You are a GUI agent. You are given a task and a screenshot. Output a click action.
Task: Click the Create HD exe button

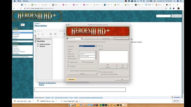click(x=106, y=38)
